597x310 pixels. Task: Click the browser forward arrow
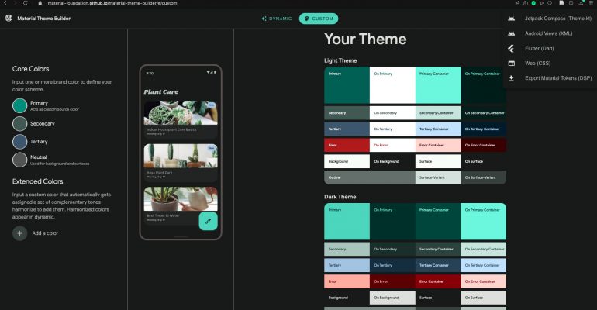(x=16, y=3)
